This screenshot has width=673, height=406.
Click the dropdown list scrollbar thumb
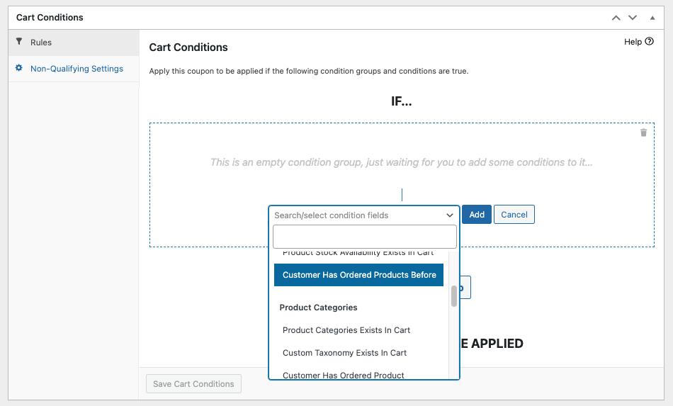coord(454,296)
